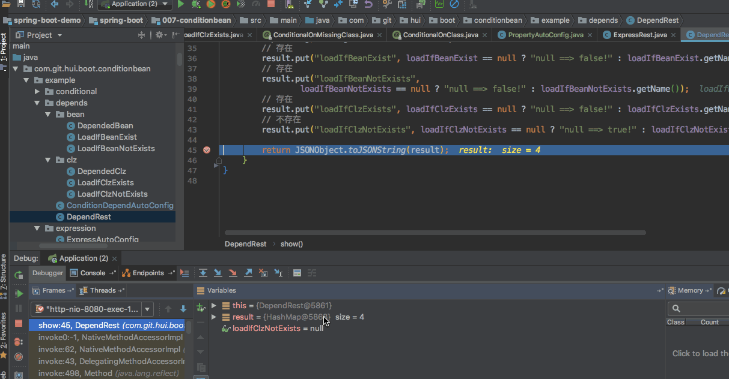Screen dimensions: 729x379
Task: Collapse the clz package folder
Action: (48, 160)
